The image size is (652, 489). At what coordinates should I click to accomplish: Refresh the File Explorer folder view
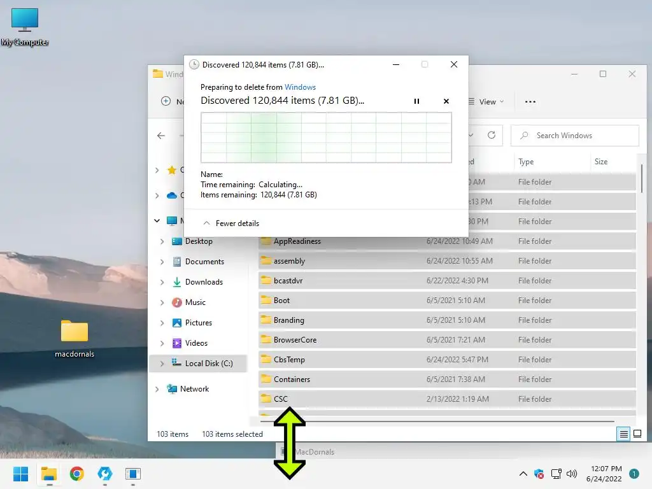pyautogui.click(x=492, y=135)
